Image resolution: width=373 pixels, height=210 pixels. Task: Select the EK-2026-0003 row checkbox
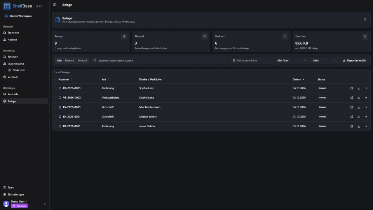pyautogui.click(x=56, y=107)
